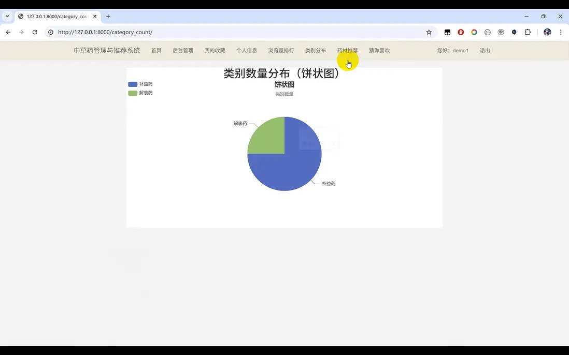569x355 pixels.
Task: Open the site information icon in address bar
Action: 51,32
